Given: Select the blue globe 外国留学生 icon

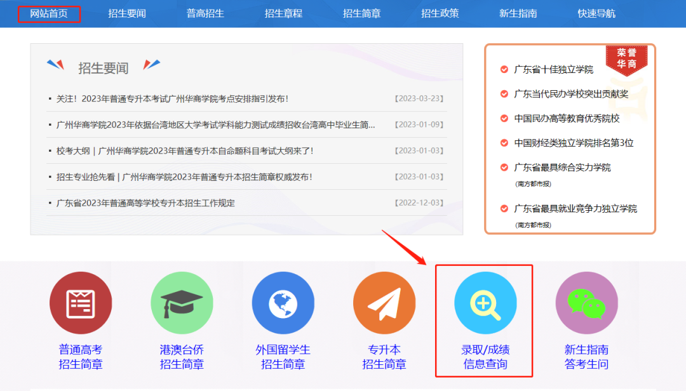Looking at the screenshot, I should (283, 303).
